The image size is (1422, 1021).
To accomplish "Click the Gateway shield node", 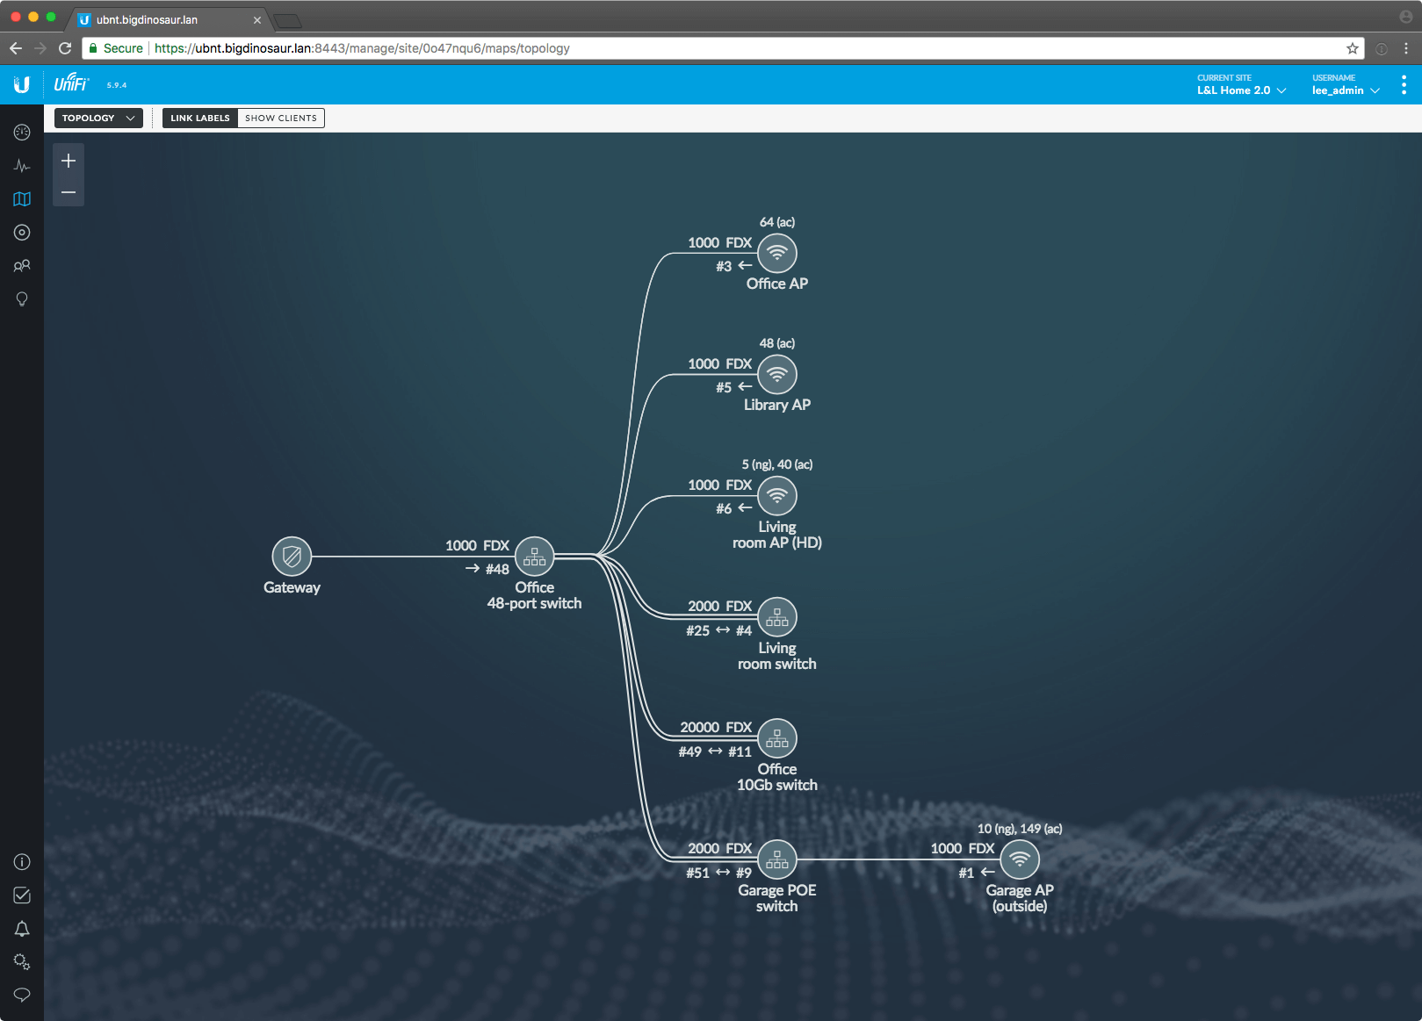I will pyautogui.click(x=292, y=556).
